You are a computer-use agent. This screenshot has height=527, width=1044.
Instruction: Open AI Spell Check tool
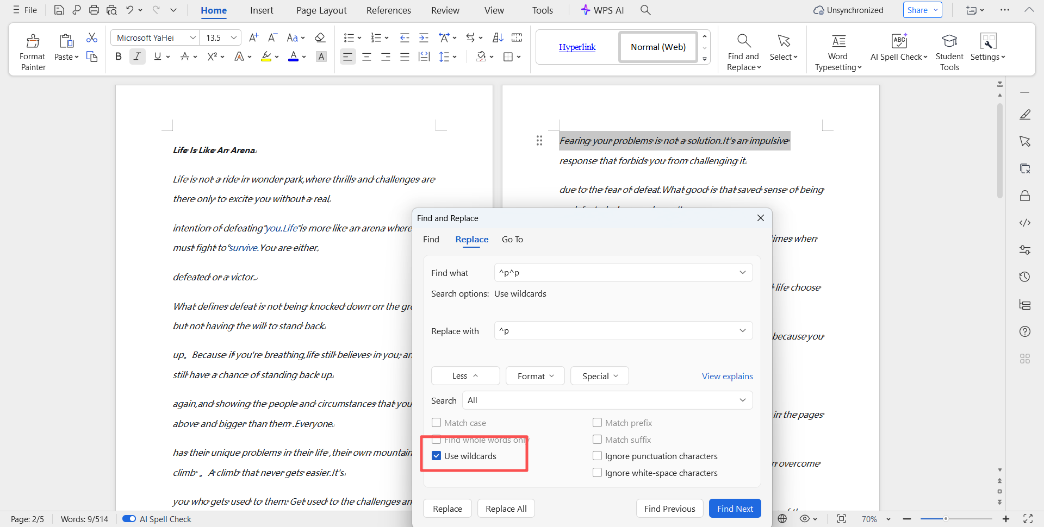pos(899,48)
